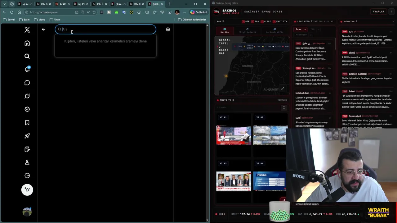Viewport: 397px width, 223px height.
Task: Select the MarineTraffic tab
Action: pos(274,31)
